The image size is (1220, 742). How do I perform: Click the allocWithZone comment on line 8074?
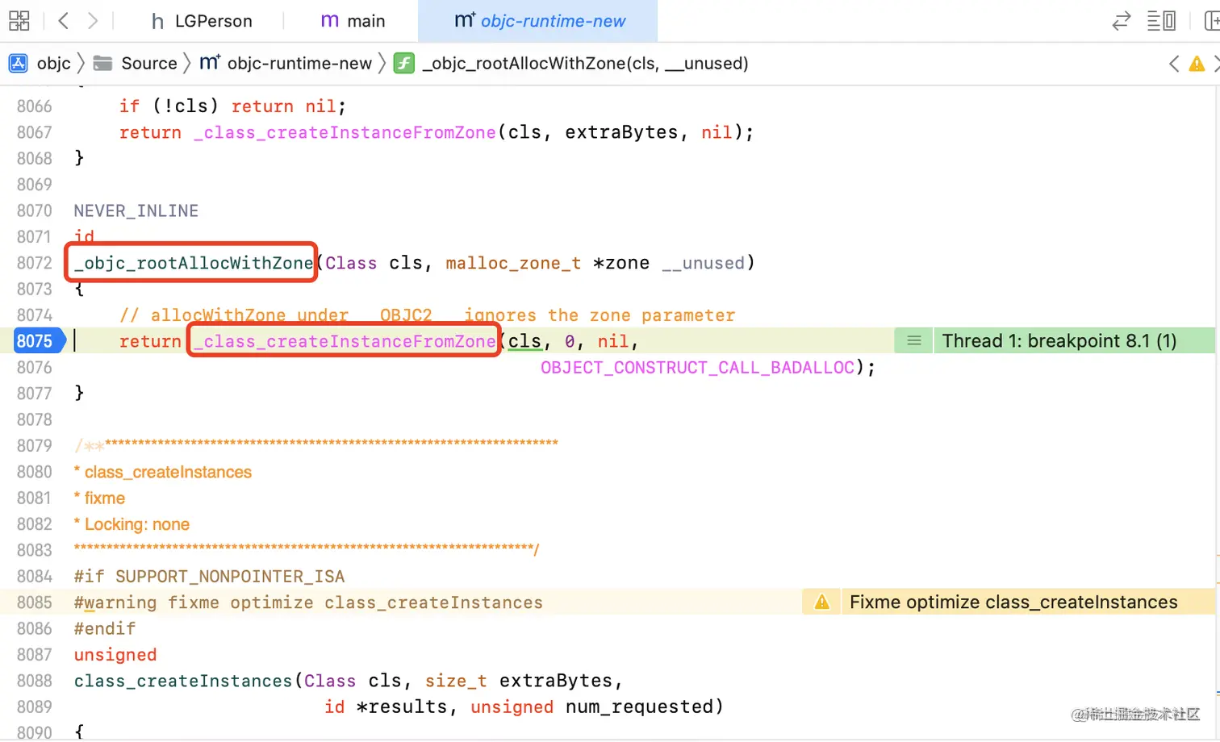coord(427,315)
